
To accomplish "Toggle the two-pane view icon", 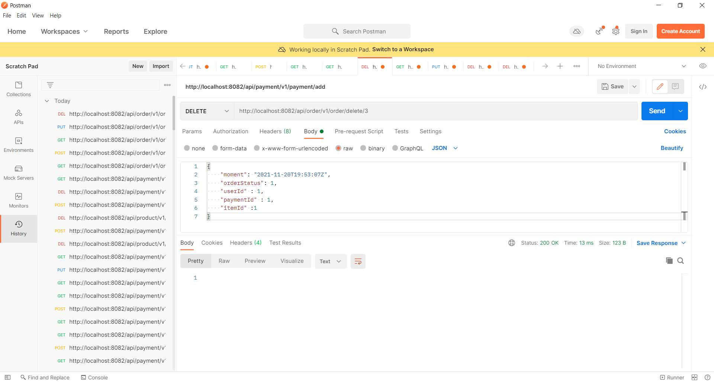I will 694,377.
